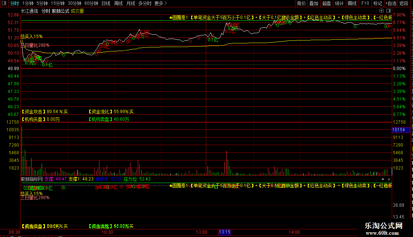Click the 返回 back button

(404, 3)
